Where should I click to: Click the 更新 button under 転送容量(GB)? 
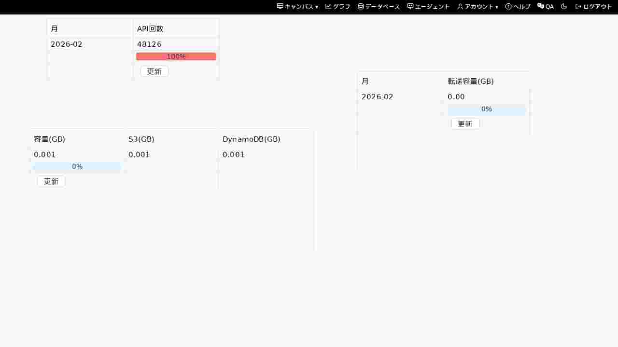point(464,123)
